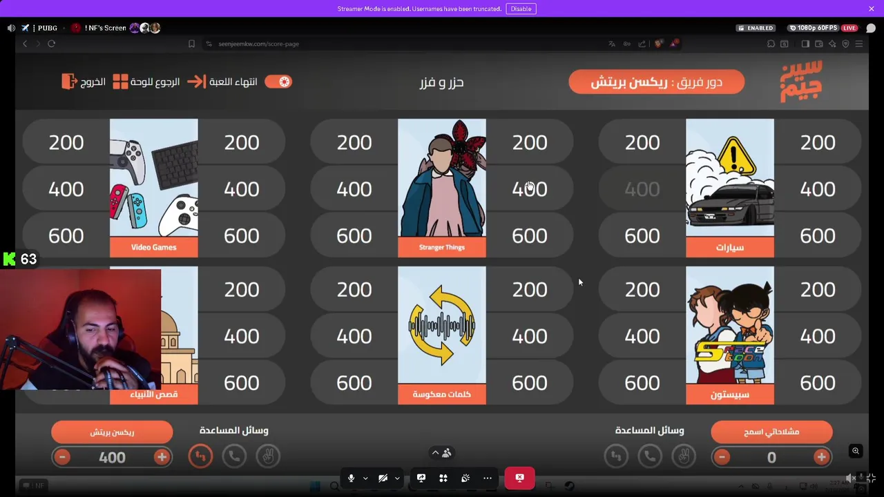Toggle the orange switch near انتهاء اللعبة

[278, 81]
